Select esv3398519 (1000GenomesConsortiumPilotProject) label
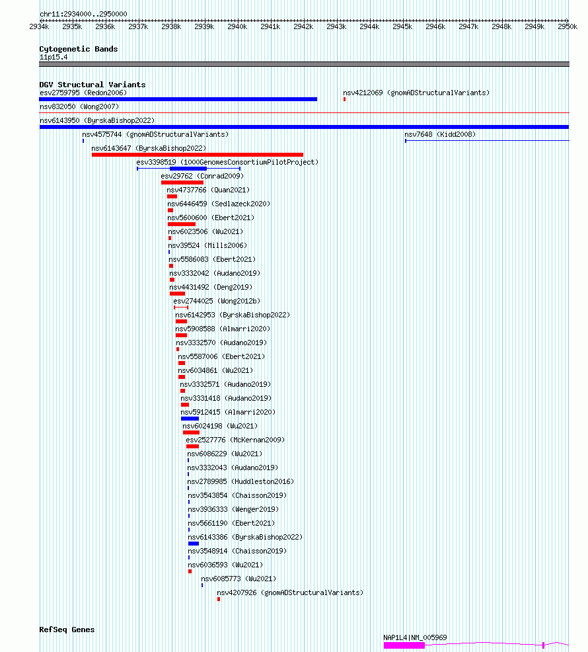The width and height of the screenshot is (588, 652). [x=227, y=162]
